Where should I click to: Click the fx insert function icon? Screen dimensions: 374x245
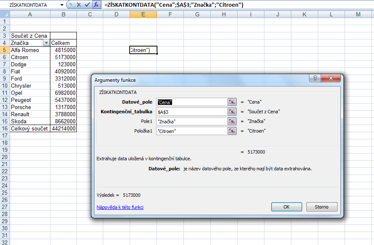(x=96, y=5)
